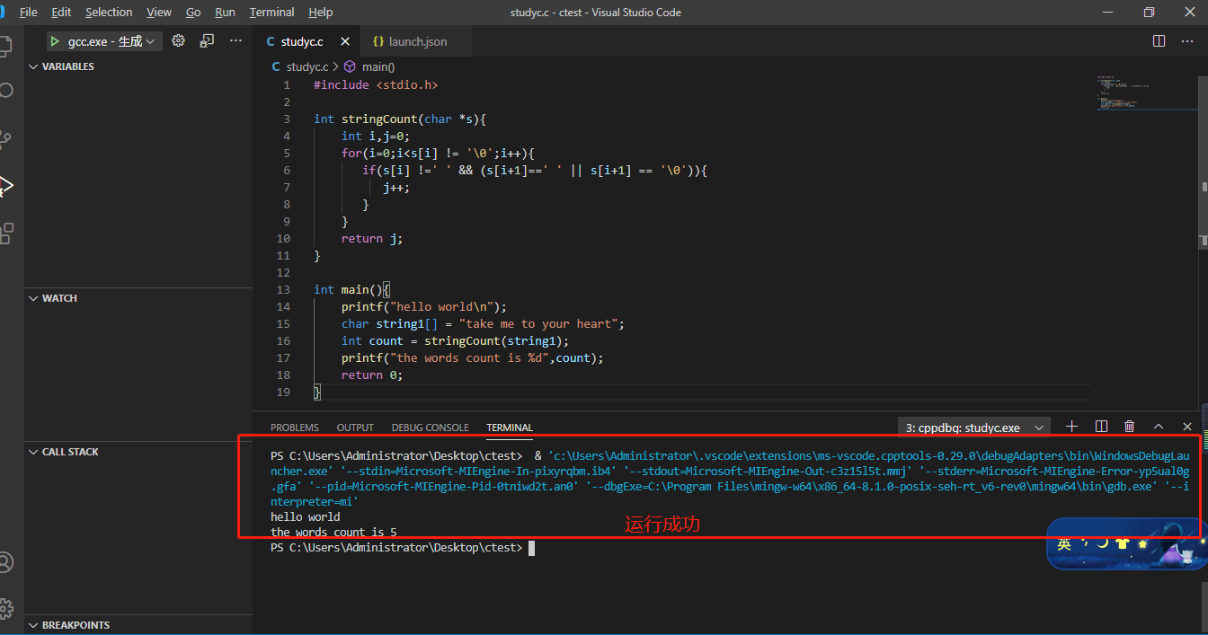Click the moon icon in IME toolbar
This screenshot has width=1208, height=635.
tap(1102, 543)
